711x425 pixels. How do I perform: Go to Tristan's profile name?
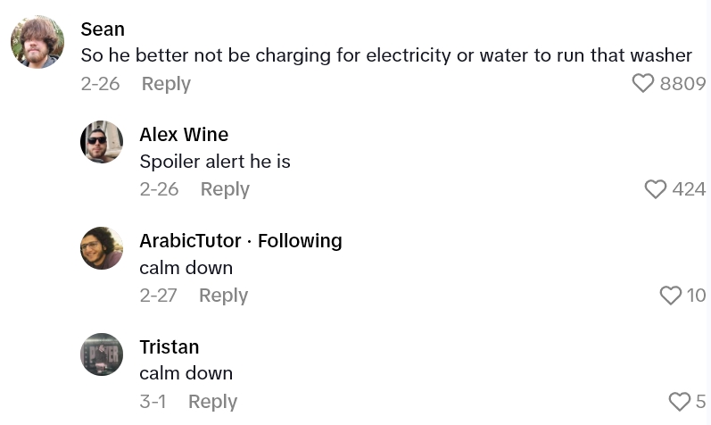pyautogui.click(x=169, y=347)
